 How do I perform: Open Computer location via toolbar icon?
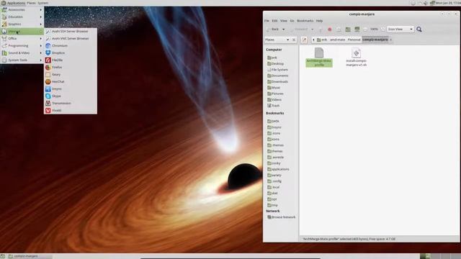(x=357, y=29)
